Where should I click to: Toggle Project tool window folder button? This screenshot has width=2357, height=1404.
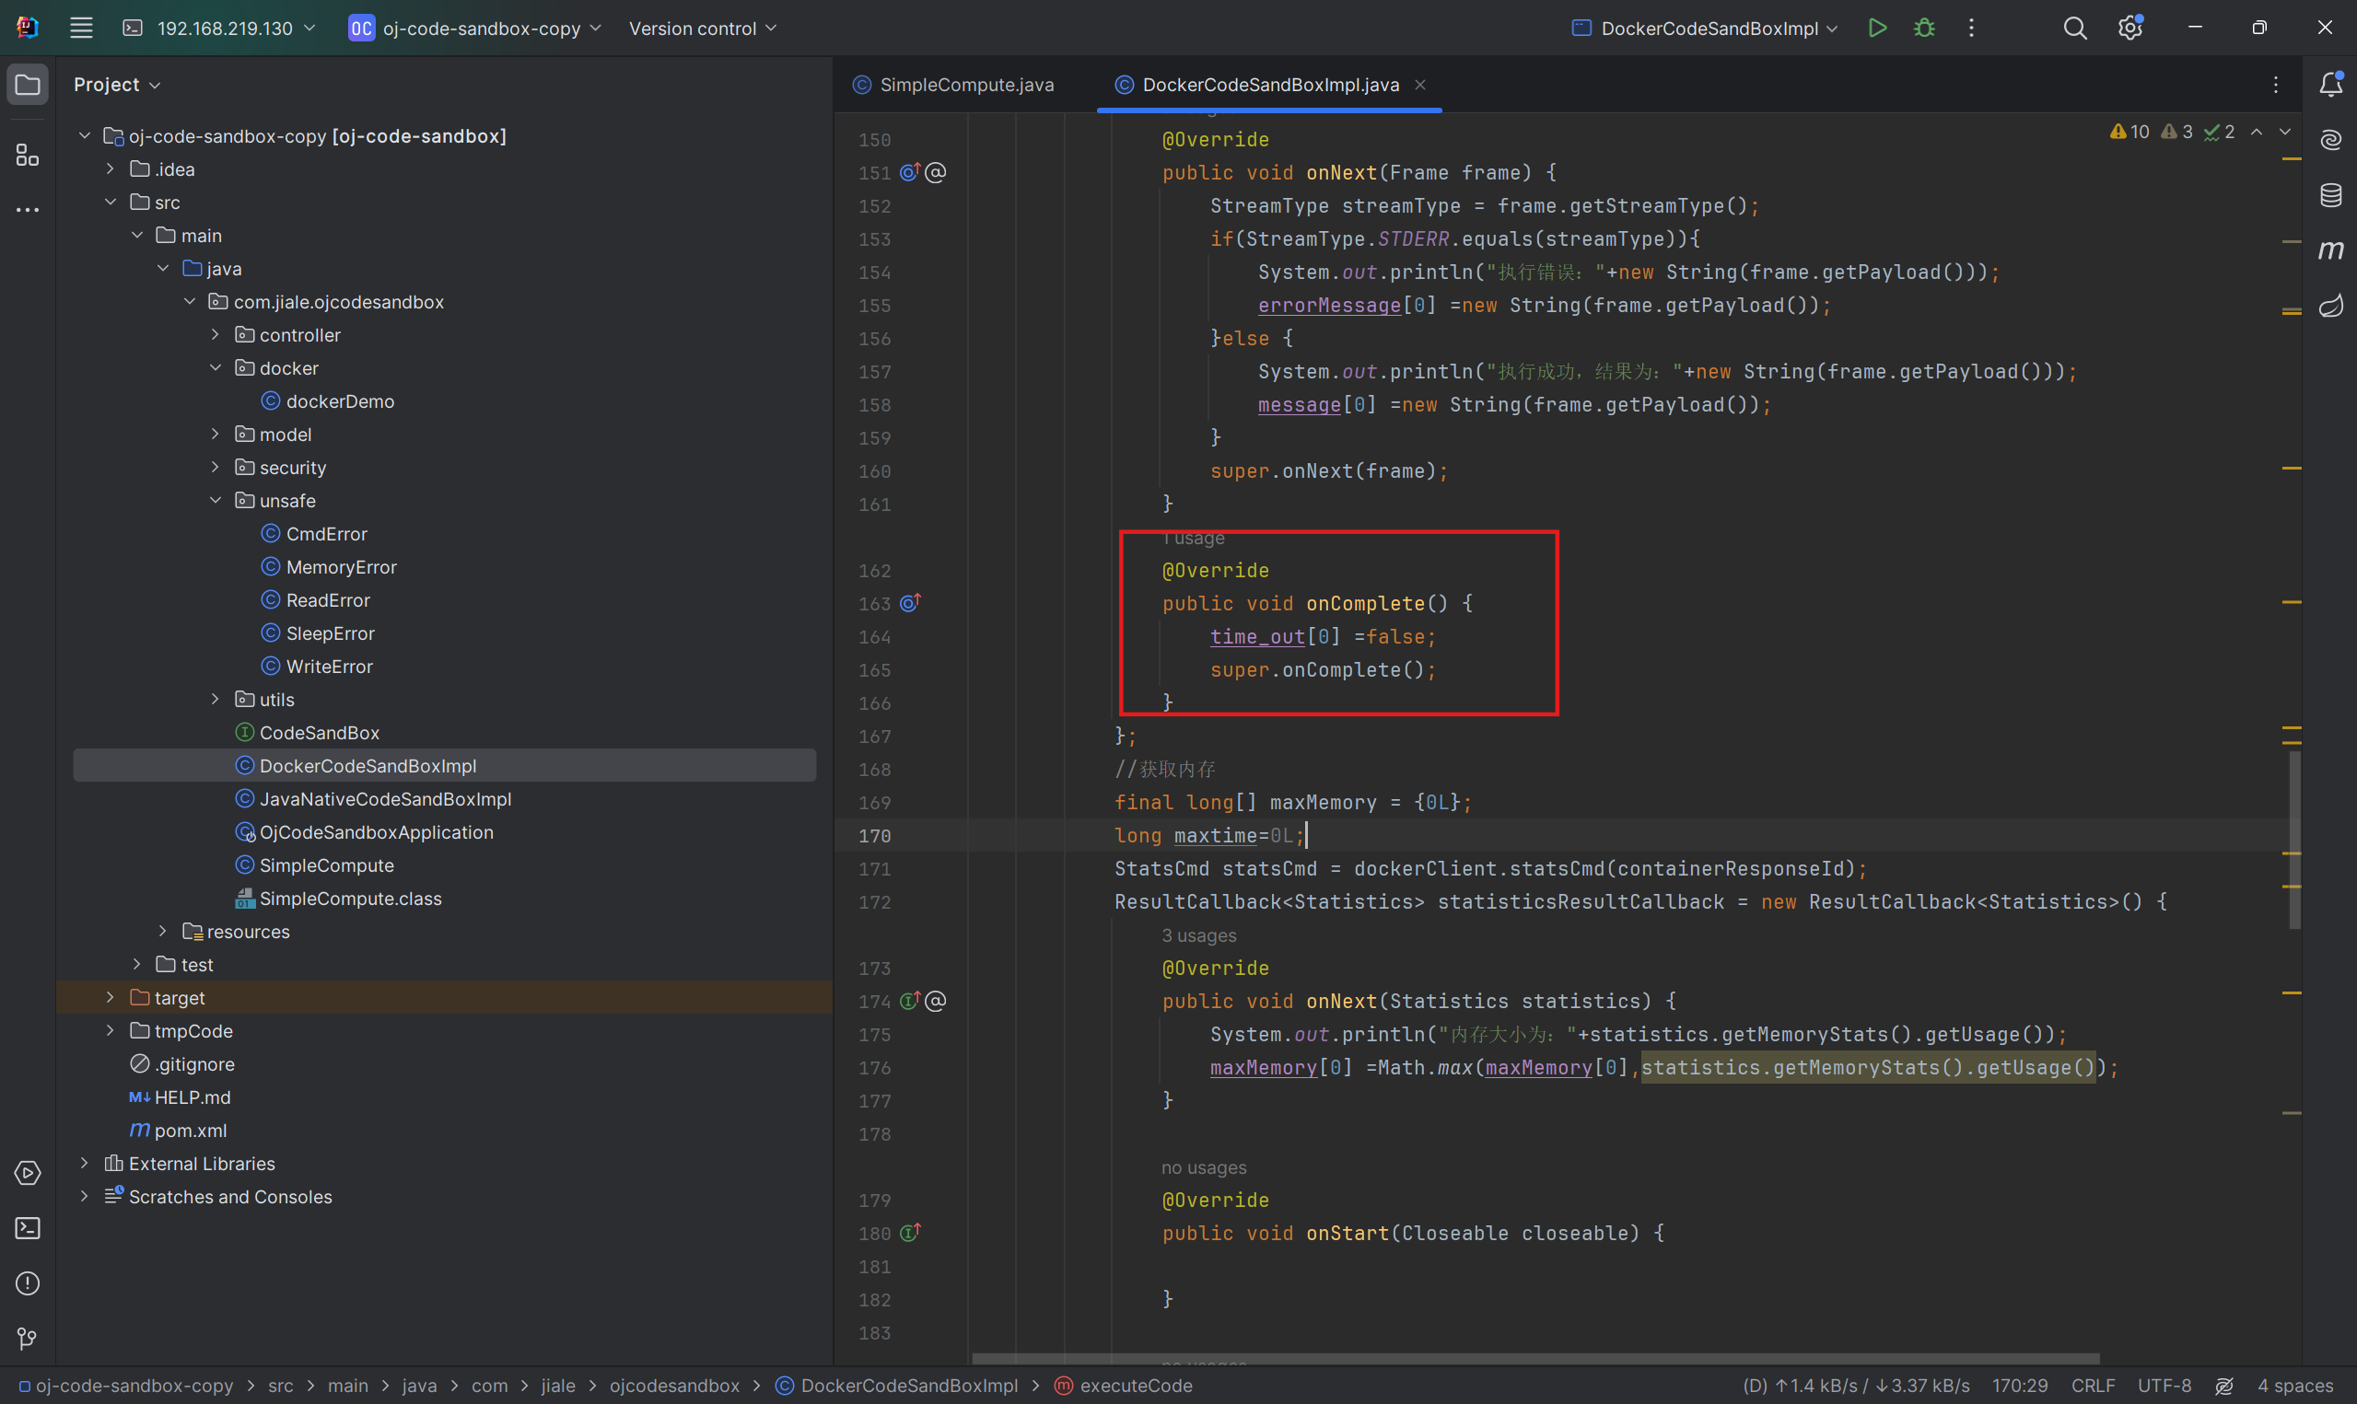pyautogui.click(x=28, y=85)
